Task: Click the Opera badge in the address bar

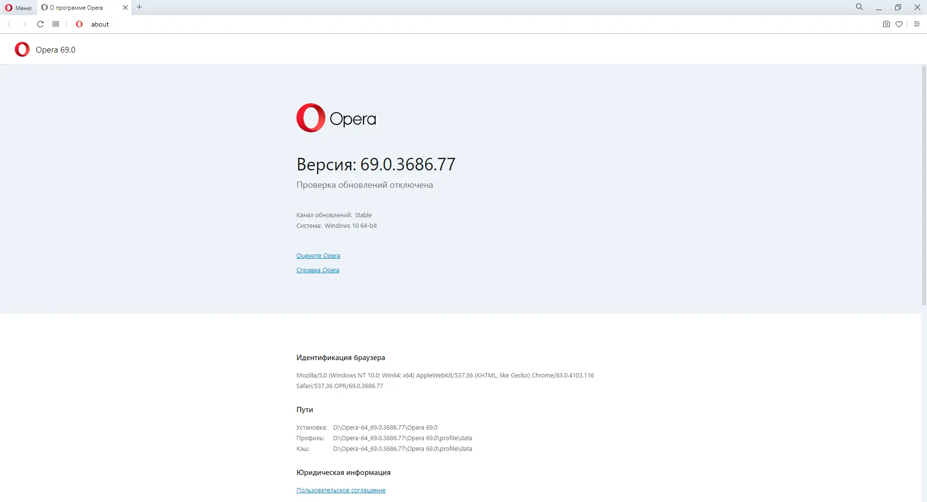Action: (x=79, y=24)
